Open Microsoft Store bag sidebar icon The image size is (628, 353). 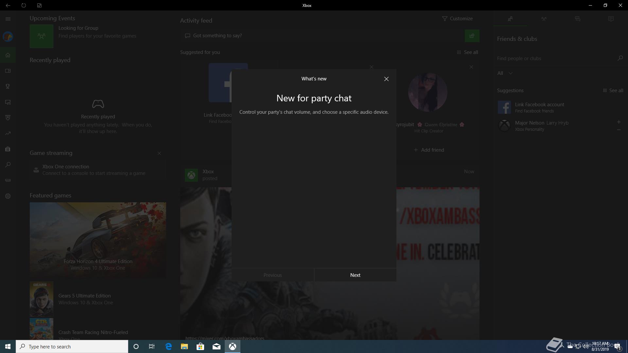(8, 149)
